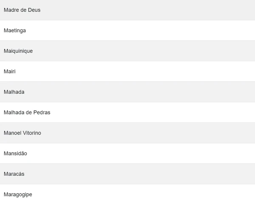The image size is (255, 203).
Task: Select Maetinga from the list
Action: coord(127,30)
